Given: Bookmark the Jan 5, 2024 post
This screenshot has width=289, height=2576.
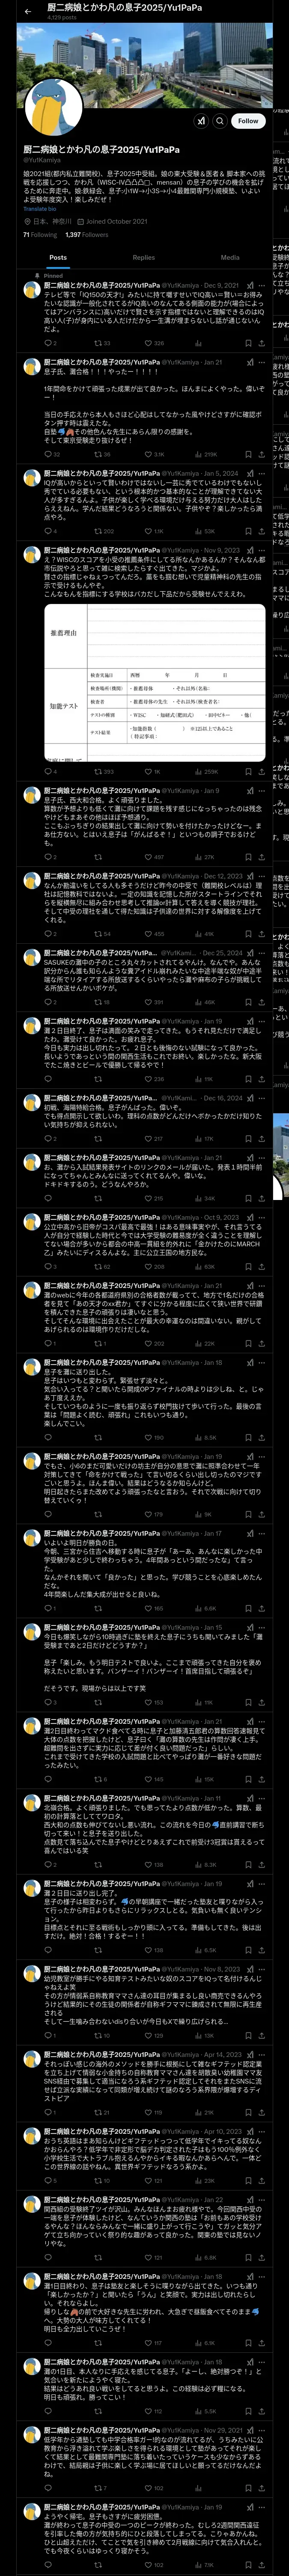Looking at the screenshot, I should click(x=248, y=531).
